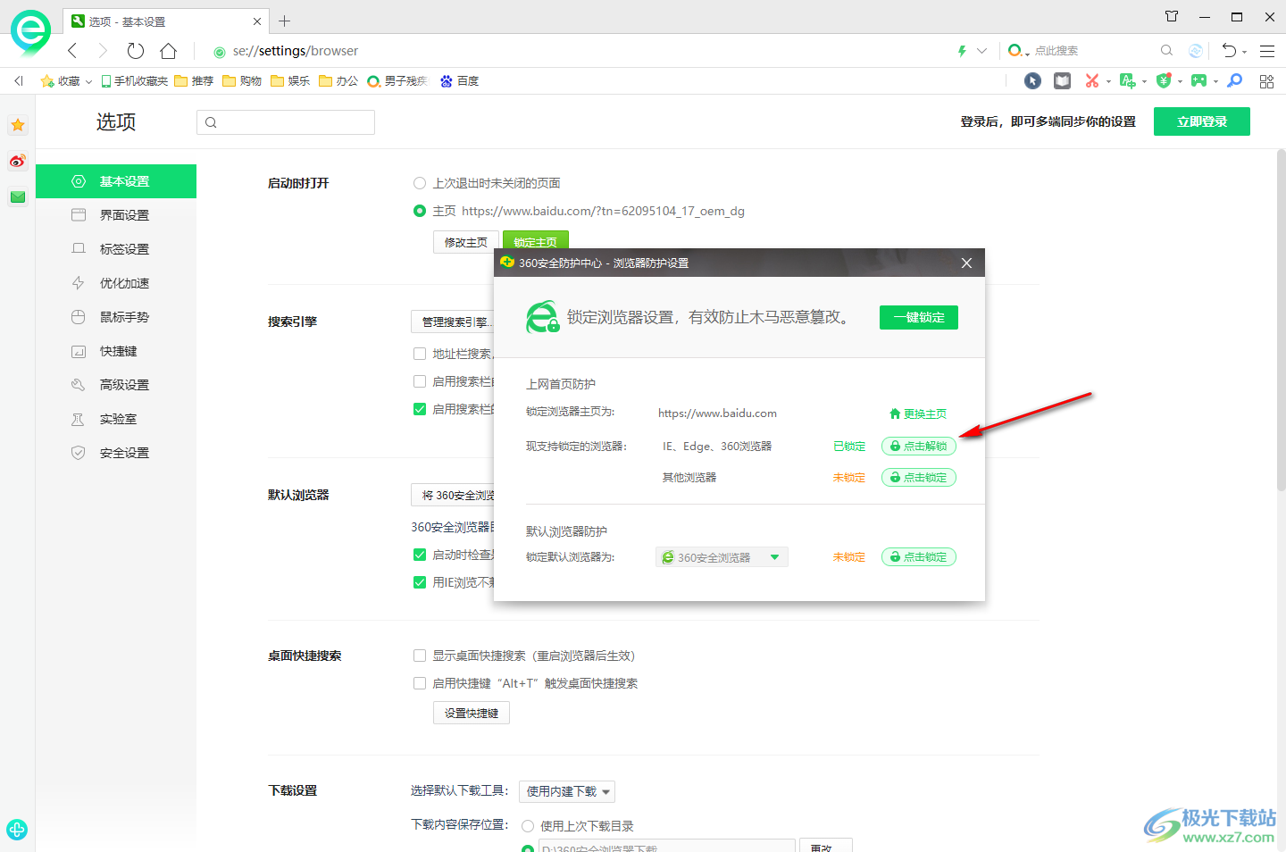
Task: Enable 显示桌面快捷搜索 checkbox
Action: click(420, 656)
